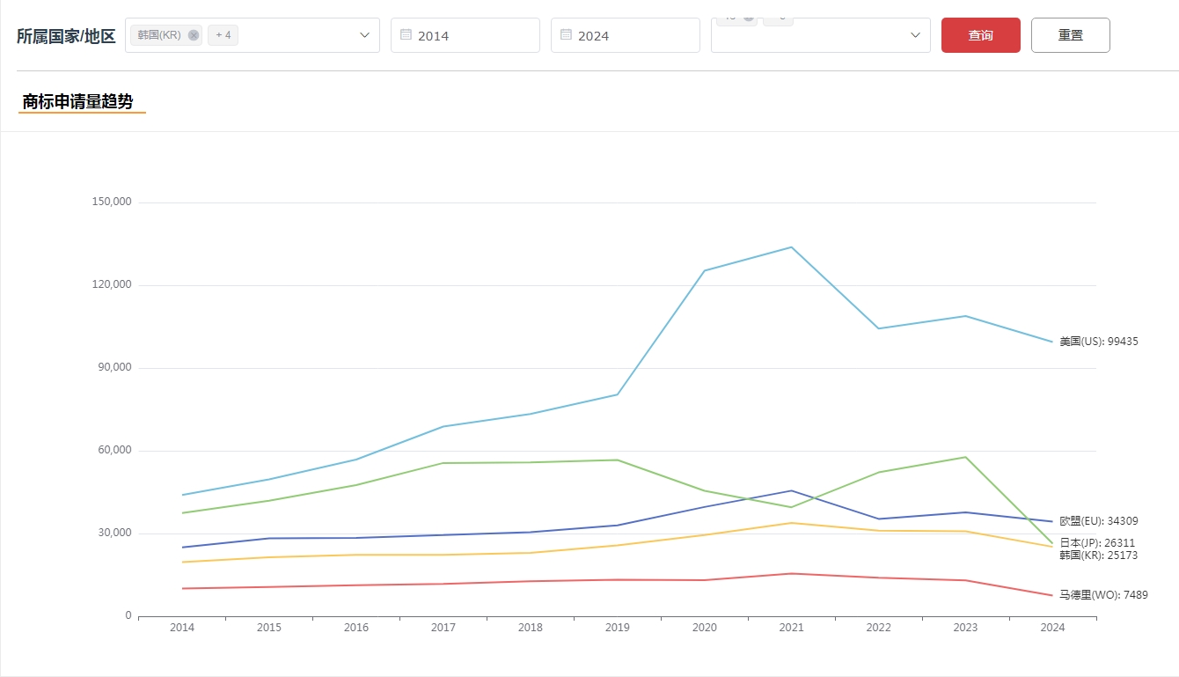Click the 马德里(WO): 7489 line label
The height and width of the screenshot is (677, 1179).
click(1103, 595)
